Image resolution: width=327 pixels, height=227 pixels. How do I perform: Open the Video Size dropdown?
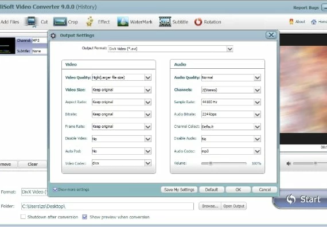pyautogui.click(x=148, y=90)
